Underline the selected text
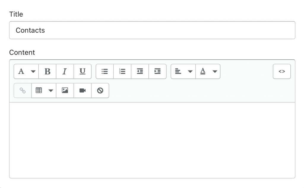This screenshot has width=304, height=188. pos(82,71)
